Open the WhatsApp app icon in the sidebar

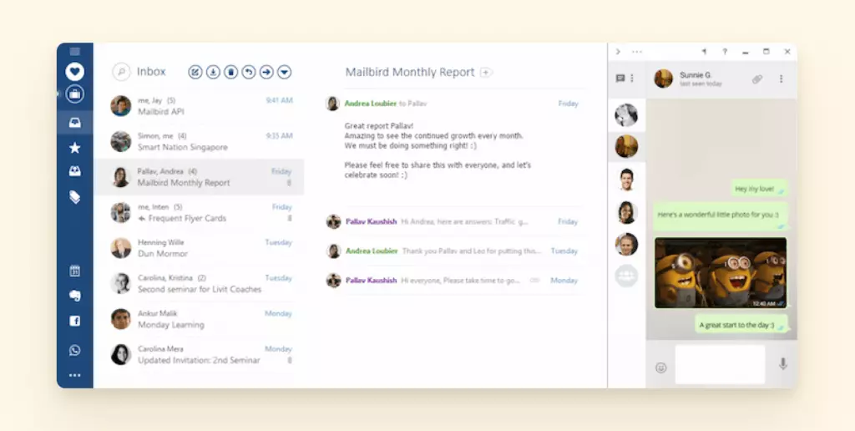pos(74,350)
